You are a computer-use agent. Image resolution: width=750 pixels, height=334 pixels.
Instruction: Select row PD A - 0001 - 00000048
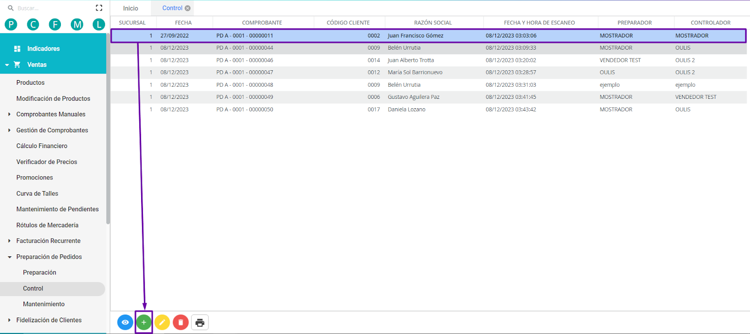[428, 85]
